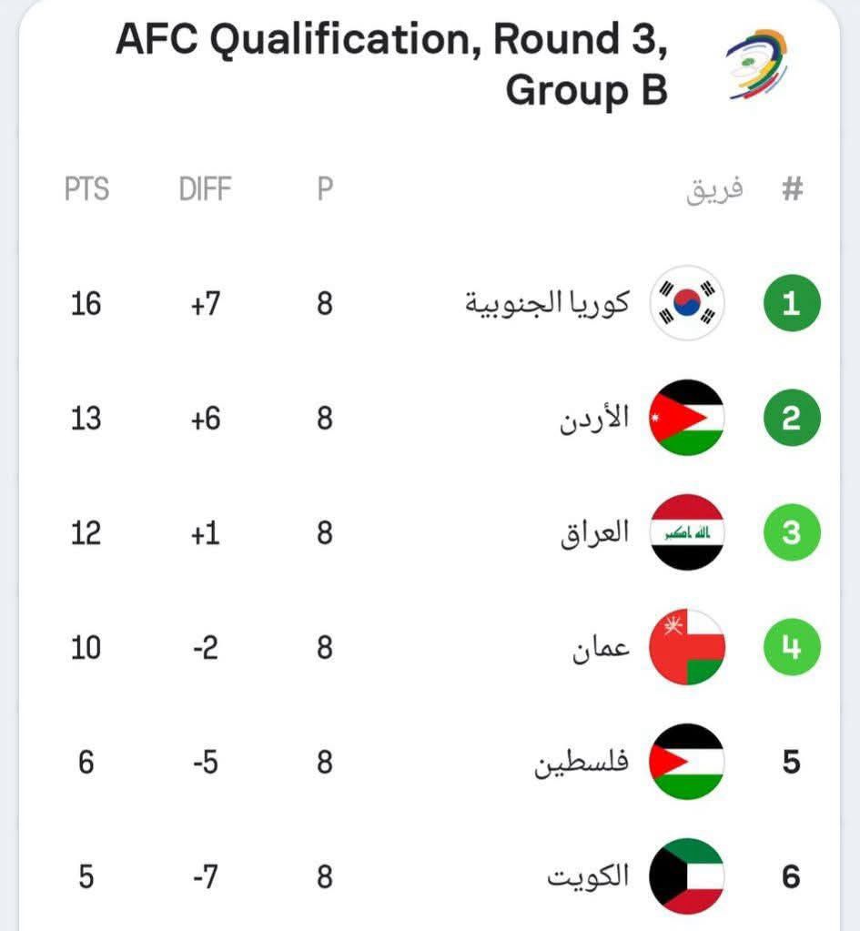Click the Iraq flag icon
The width and height of the screenshot is (860, 931).
[x=686, y=532]
